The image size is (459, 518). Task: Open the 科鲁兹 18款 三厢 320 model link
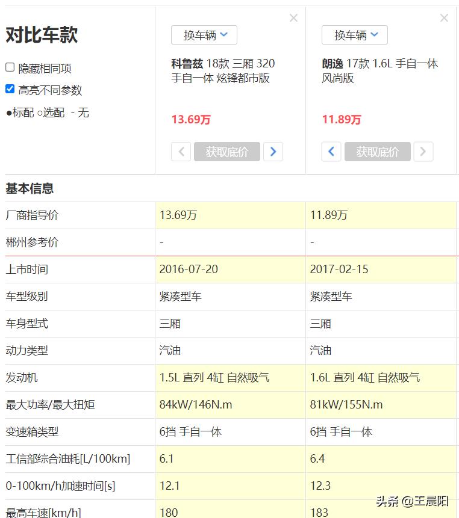223,71
